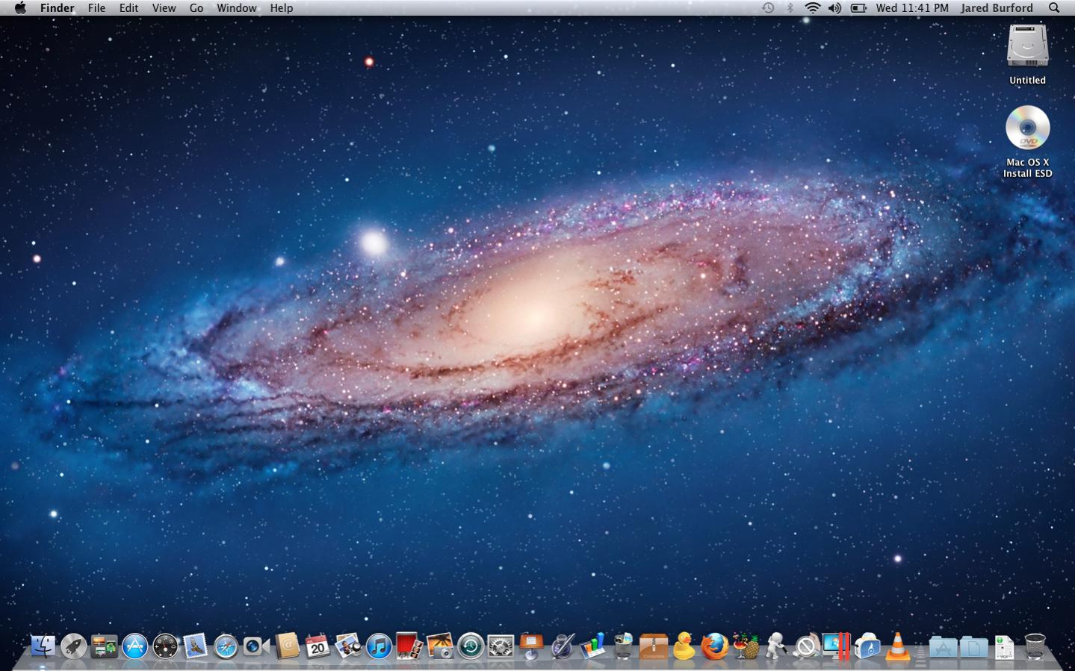Open Bluetooth status menu
1075x671 pixels.
pos(790,7)
